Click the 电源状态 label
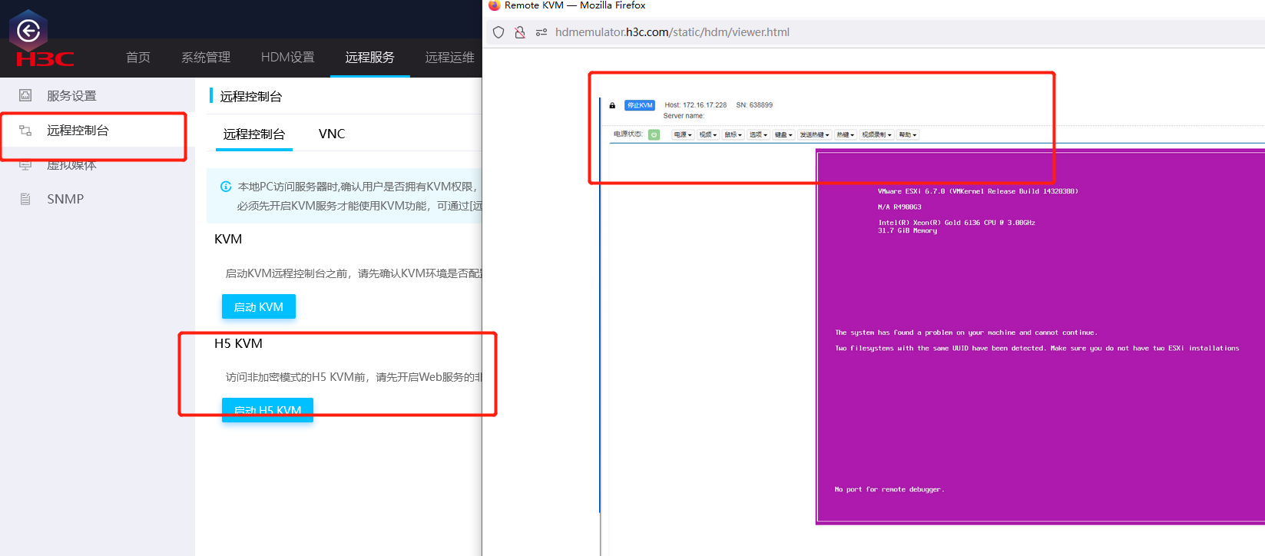The height and width of the screenshot is (556, 1265). pyautogui.click(x=628, y=134)
